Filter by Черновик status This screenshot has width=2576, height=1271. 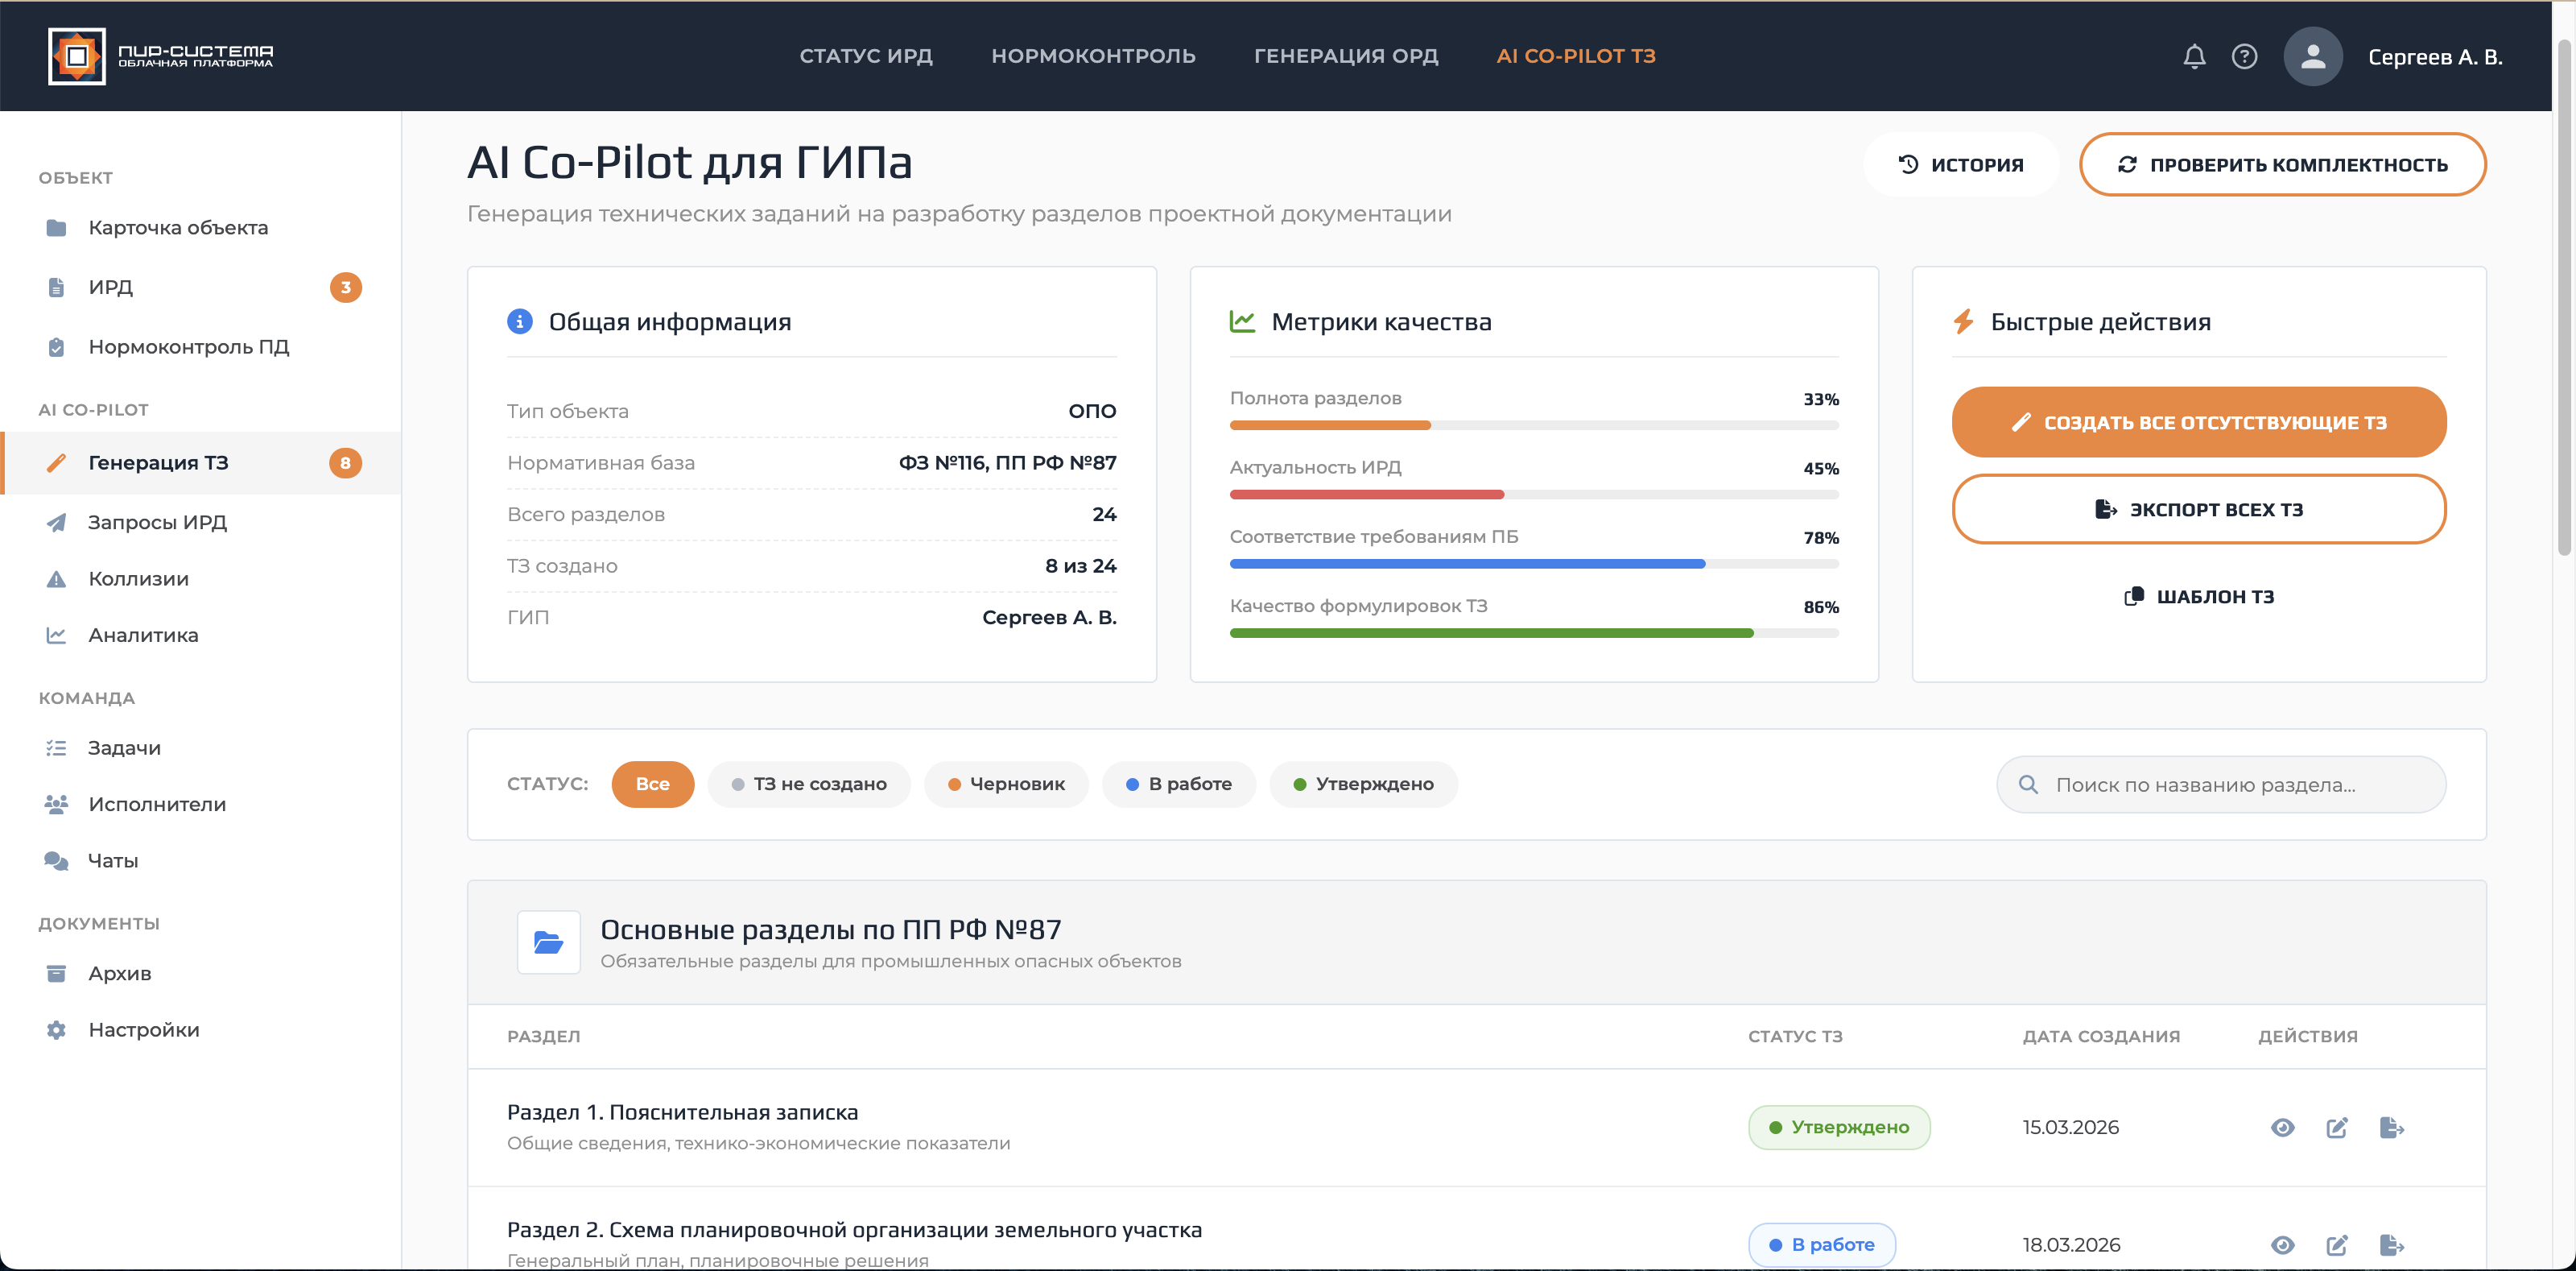[x=1006, y=785]
